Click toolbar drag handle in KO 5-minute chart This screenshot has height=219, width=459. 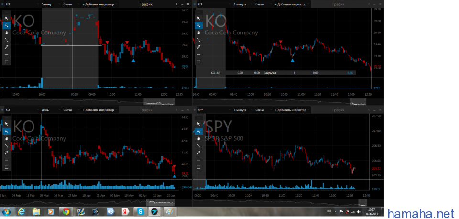click(6, 12)
